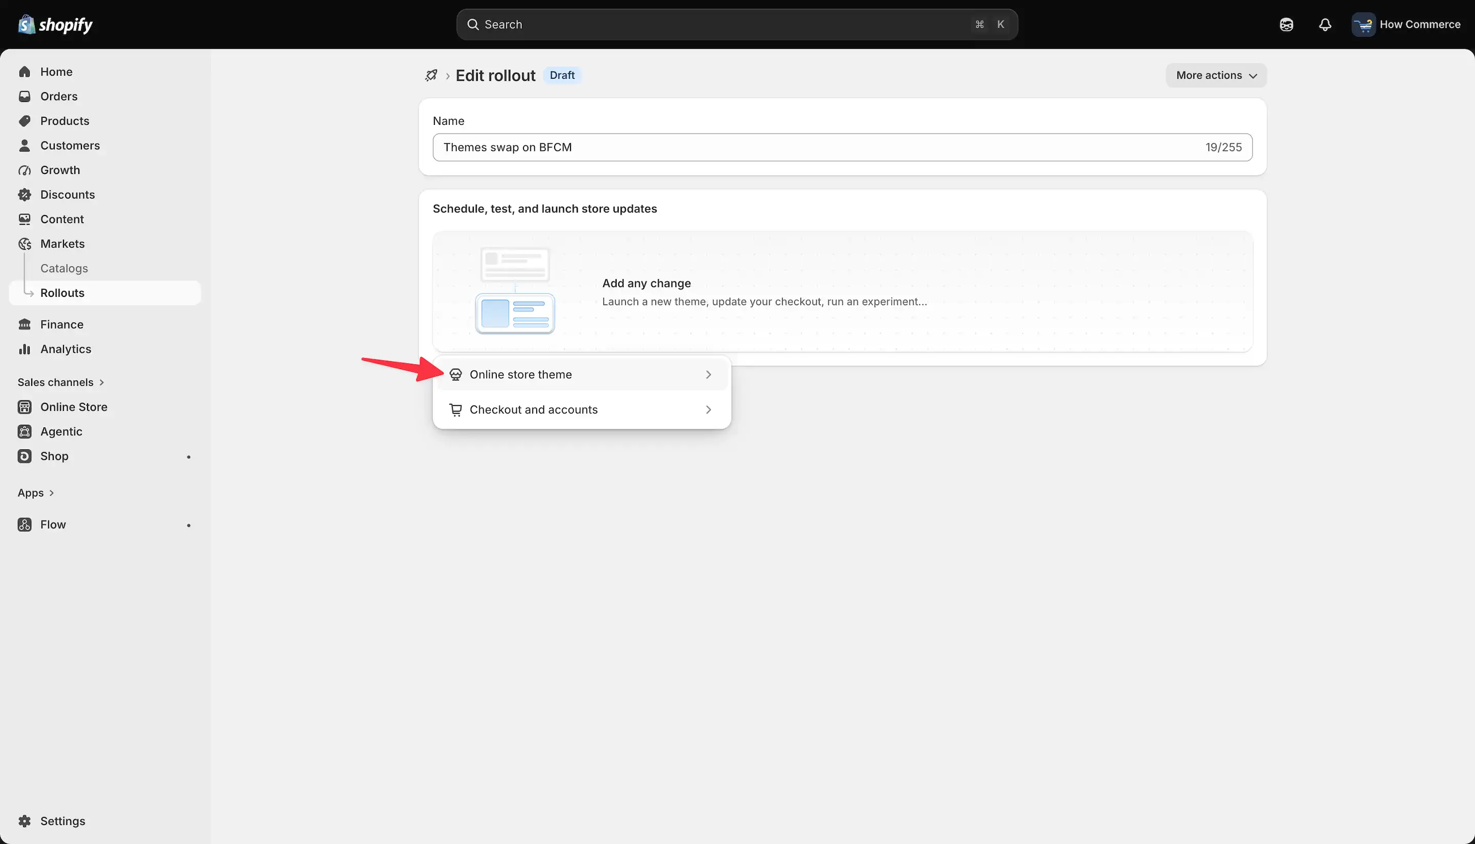Click the Draft status badge
The width and height of the screenshot is (1475, 844).
click(x=562, y=75)
